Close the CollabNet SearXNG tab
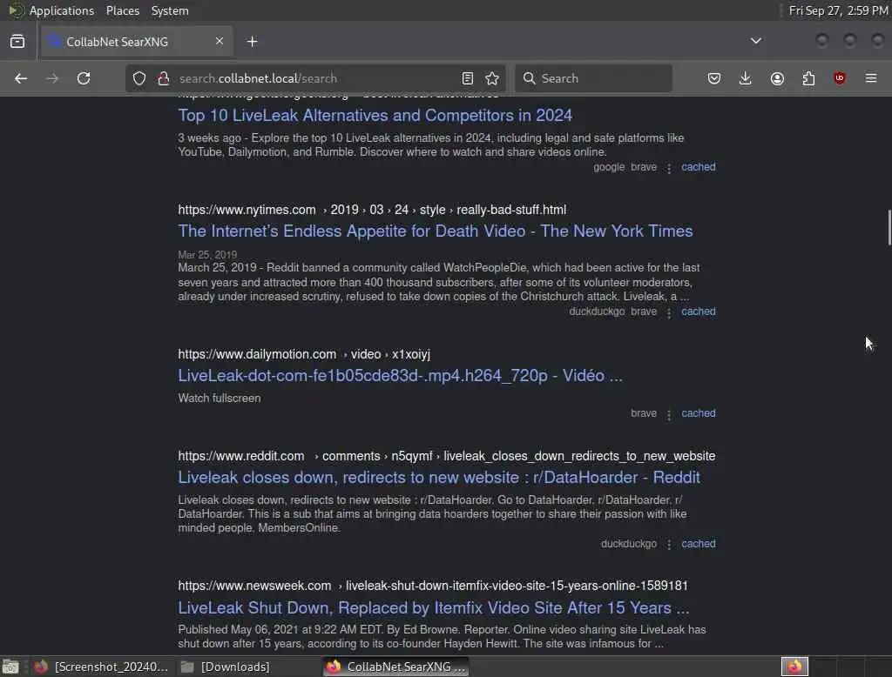892x677 pixels. tap(220, 41)
